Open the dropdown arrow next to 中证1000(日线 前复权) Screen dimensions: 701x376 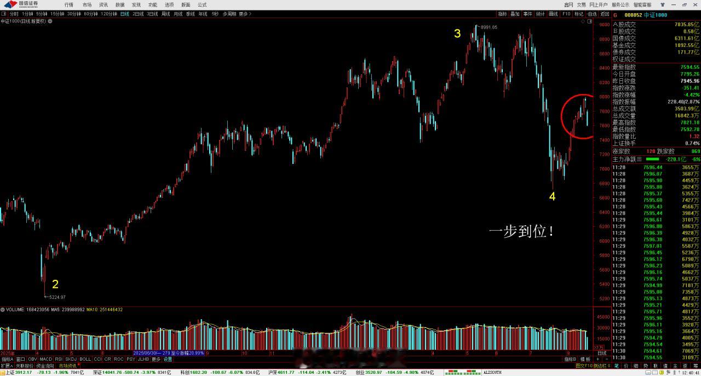50,21
